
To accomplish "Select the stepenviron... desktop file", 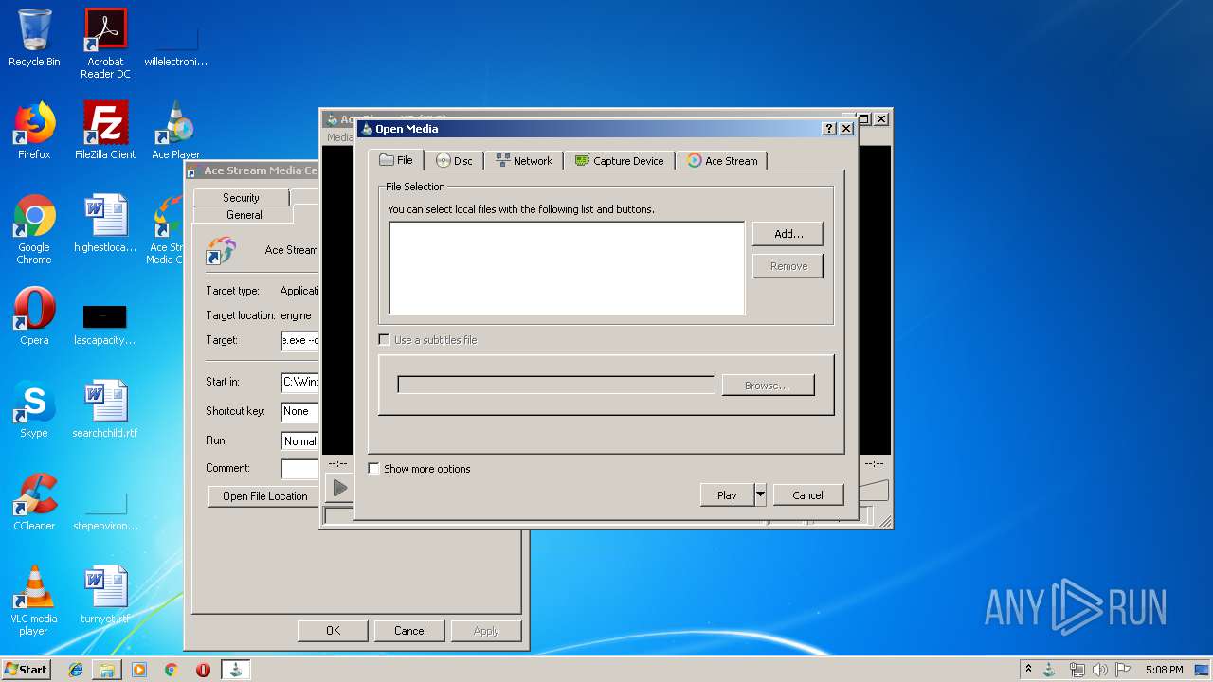I will 105,511.
